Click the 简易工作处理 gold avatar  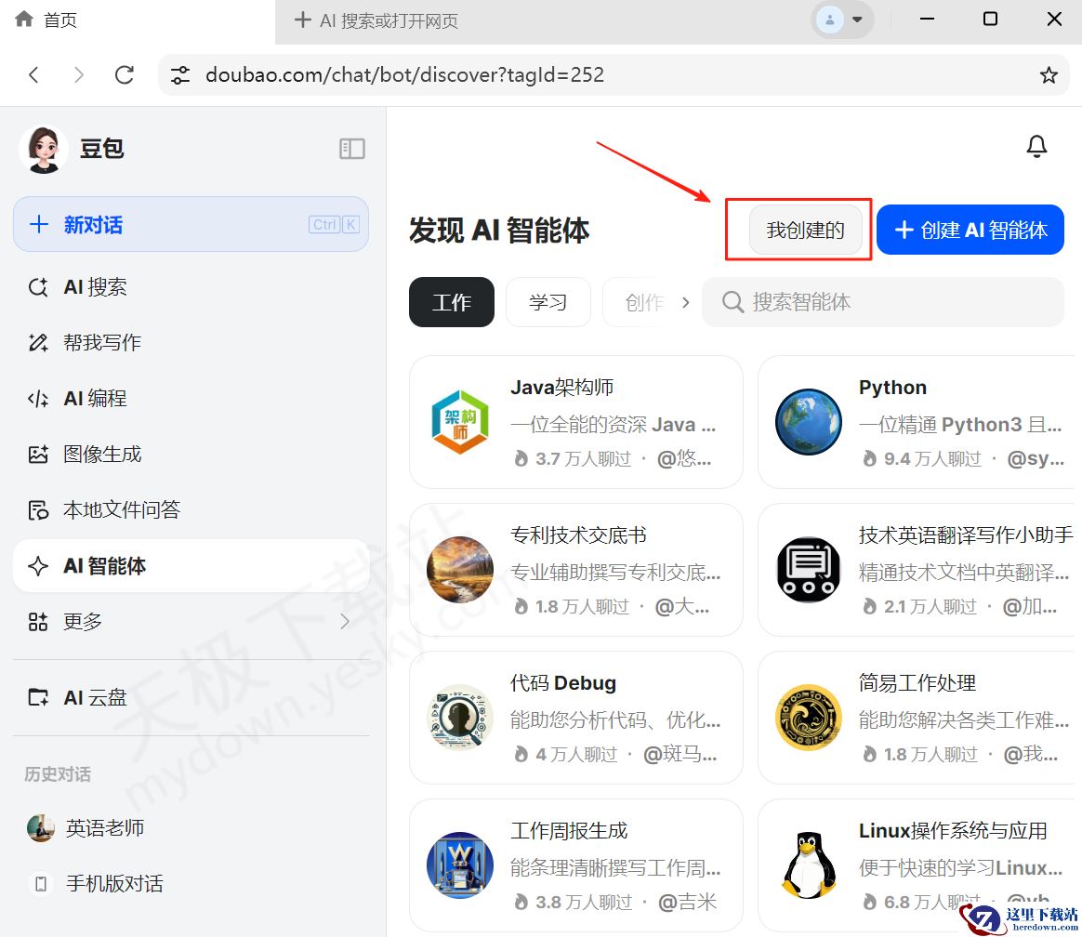(809, 718)
